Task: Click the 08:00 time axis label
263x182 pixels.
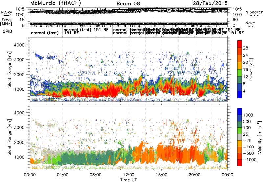Action: 96,175
